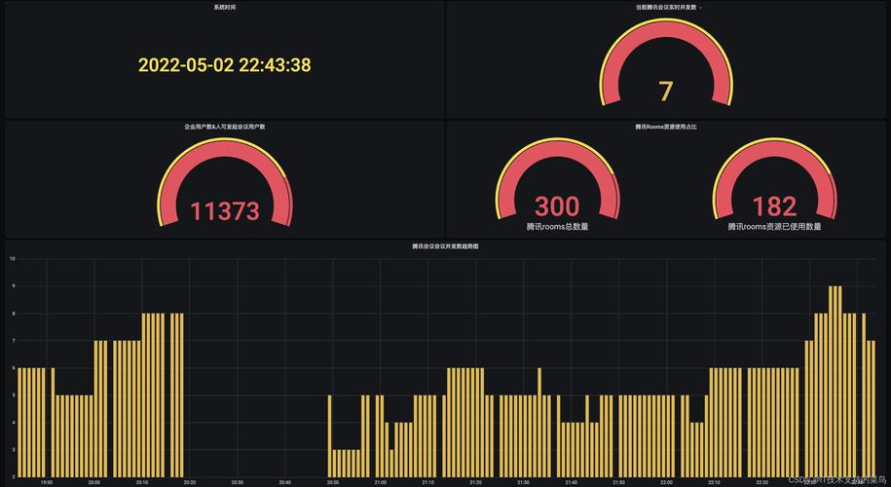
Task: Click the 19:50 time axis label
Action: [47, 481]
